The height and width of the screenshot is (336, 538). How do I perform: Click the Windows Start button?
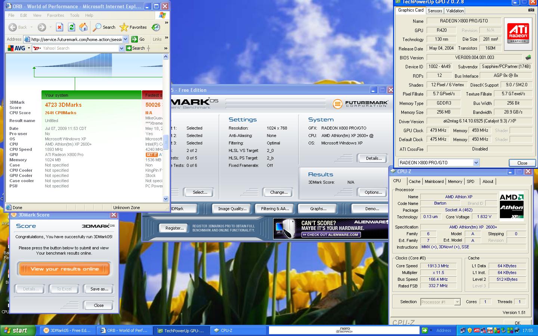18,330
